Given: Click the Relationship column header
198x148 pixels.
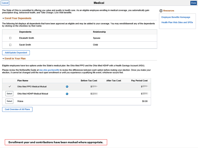Looking at the screenshot, I should coord(99,32).
